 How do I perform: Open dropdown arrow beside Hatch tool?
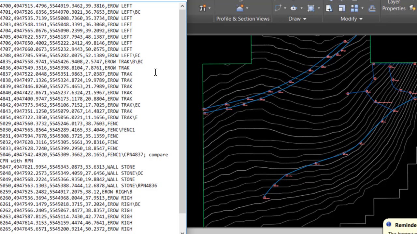tap(319, 8)
